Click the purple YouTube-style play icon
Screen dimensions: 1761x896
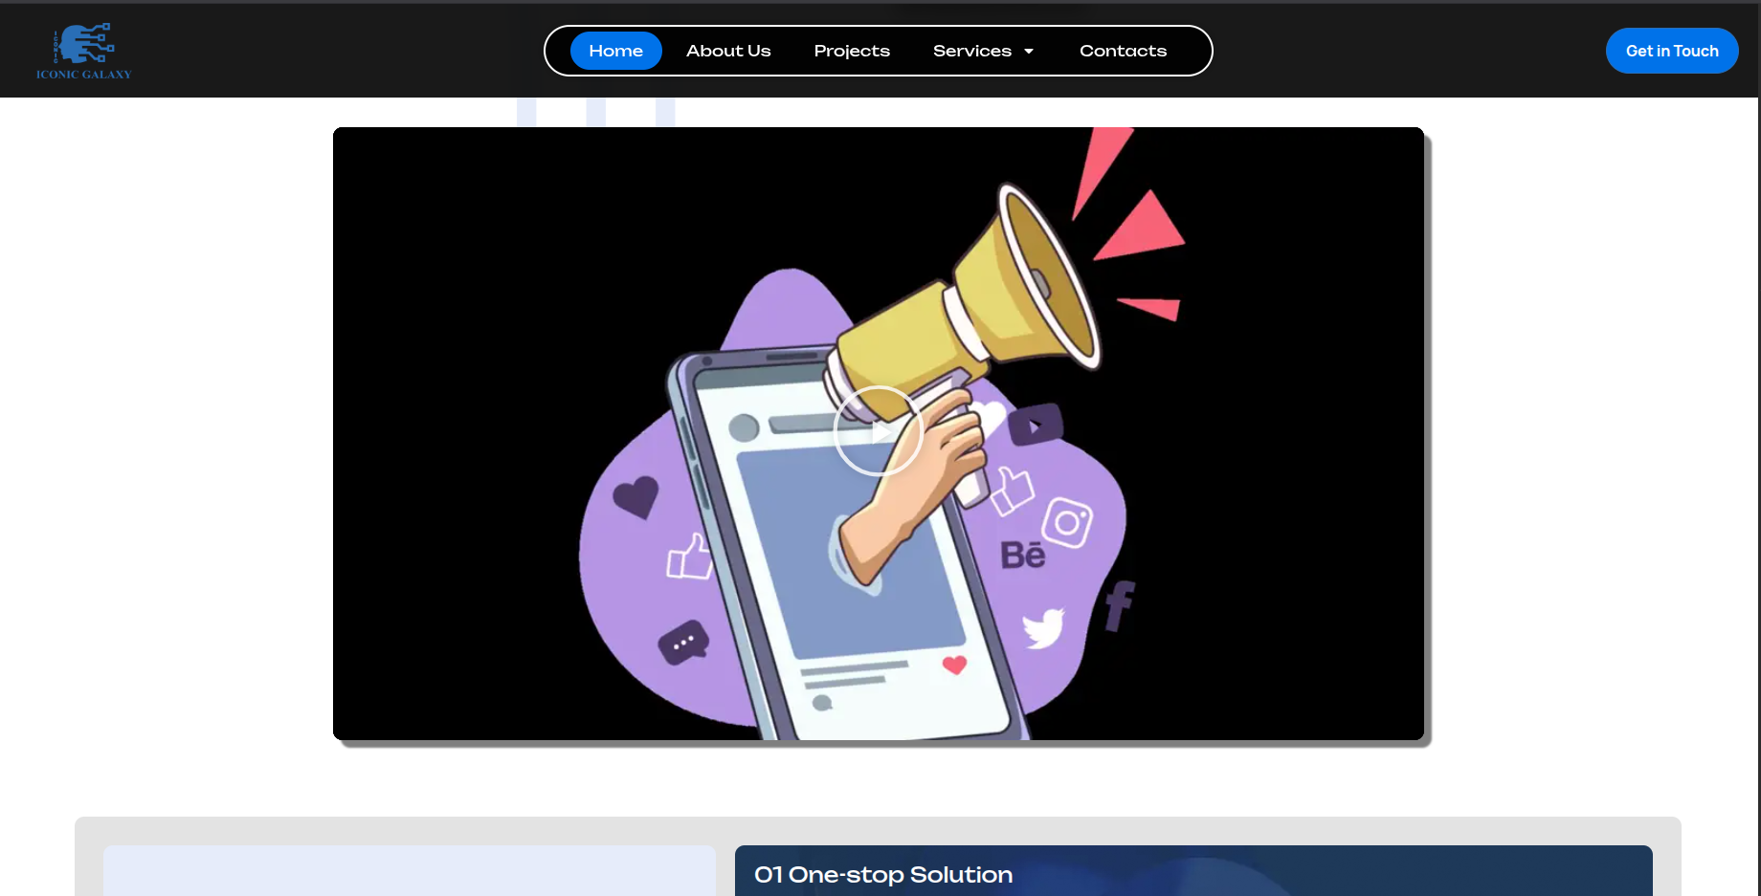pos(1035,426)
